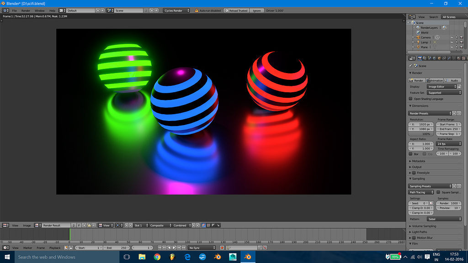Open the No Sync playback dropdown

pyautogui.click(x=202, y=248)
